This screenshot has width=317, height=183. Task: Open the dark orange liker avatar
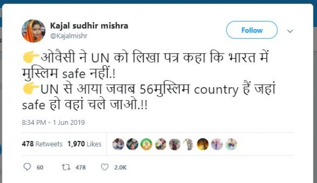pos(203,144)
